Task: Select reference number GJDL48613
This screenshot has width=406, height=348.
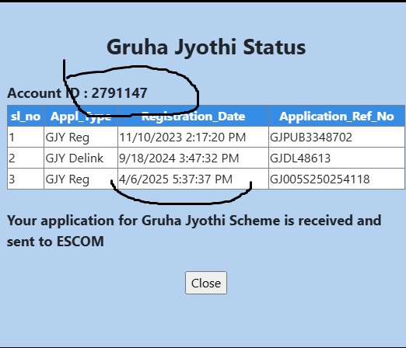Action: [x=300, y=158]
